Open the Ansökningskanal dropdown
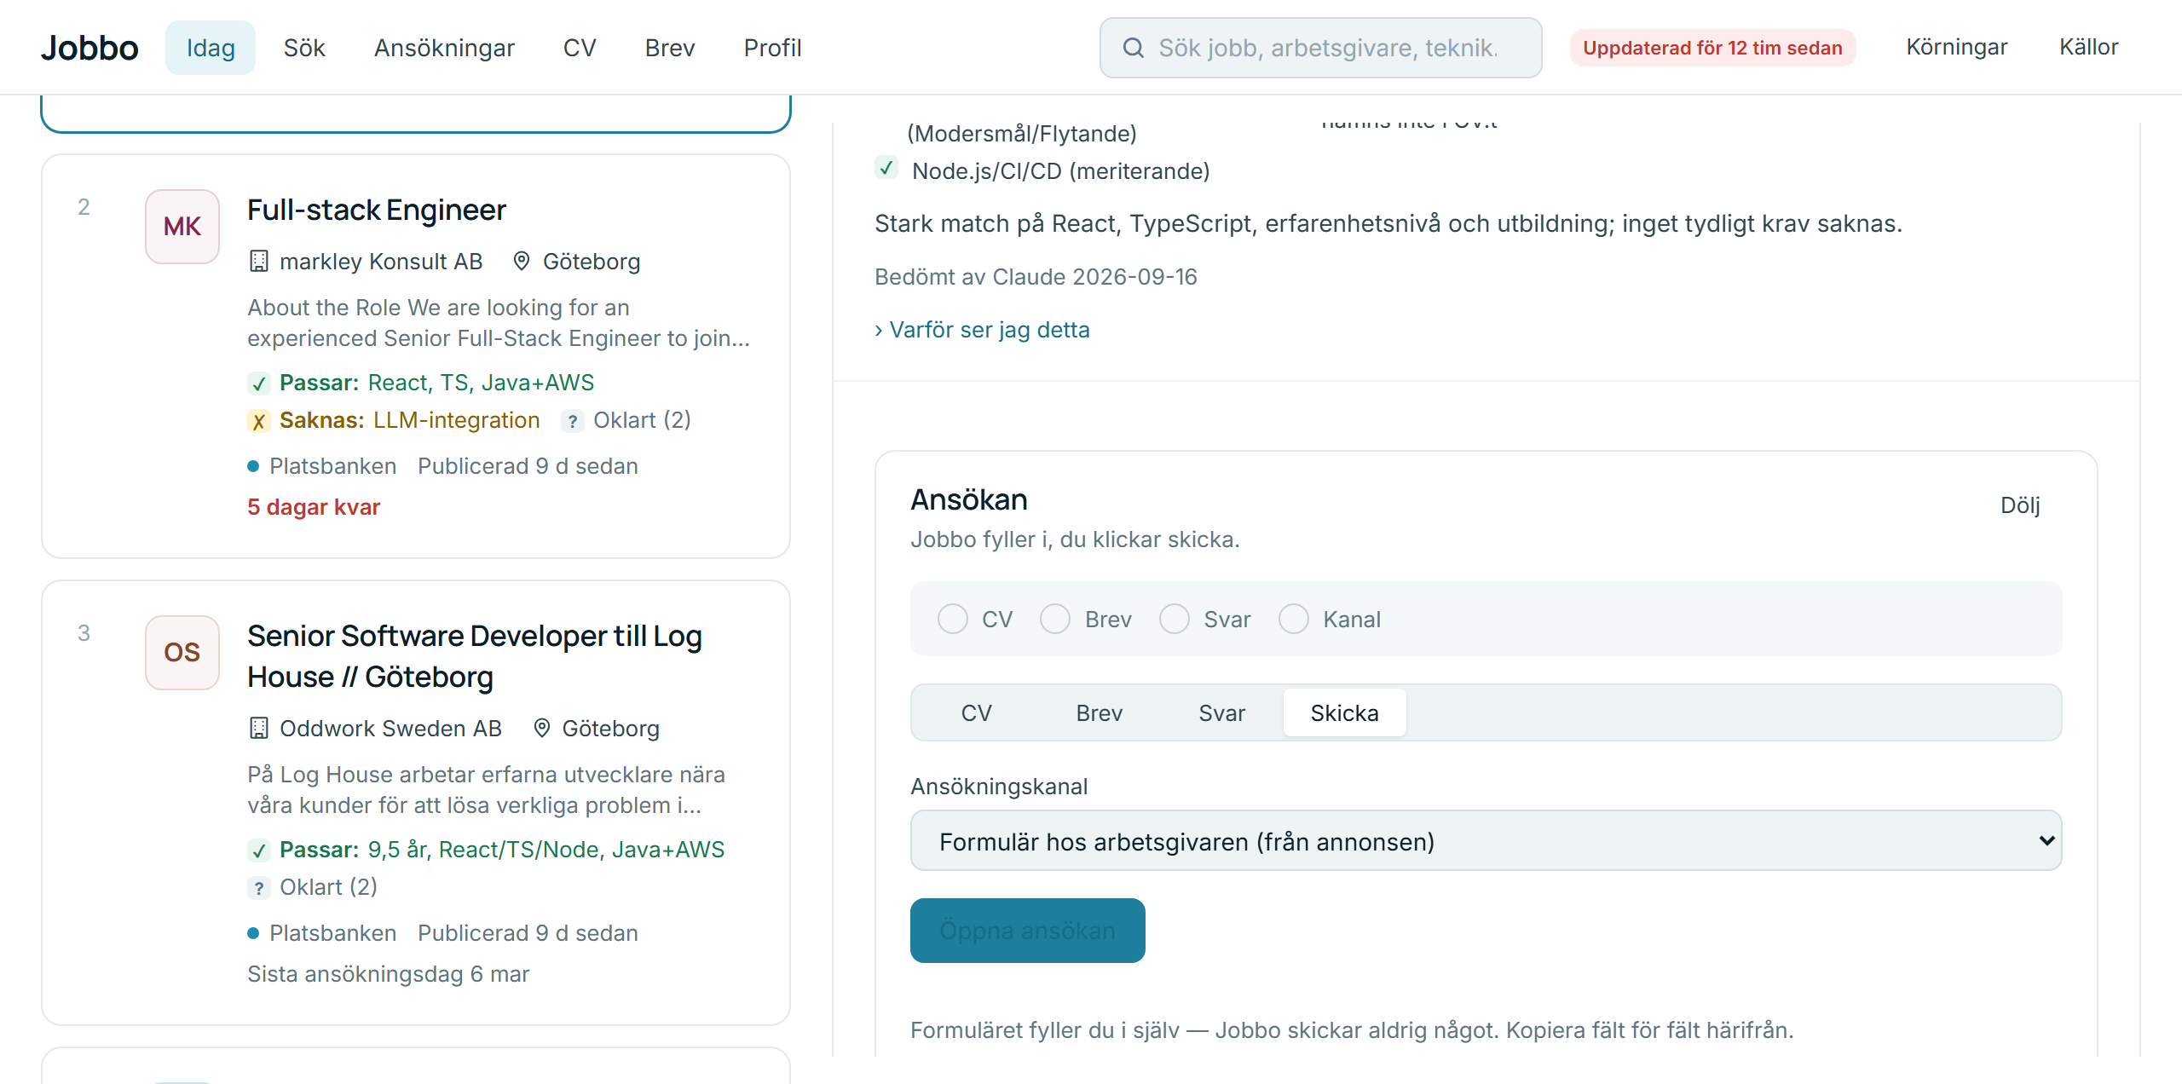Image resolution: width=2182 pixels, height=1084 pixels. 1486,841
